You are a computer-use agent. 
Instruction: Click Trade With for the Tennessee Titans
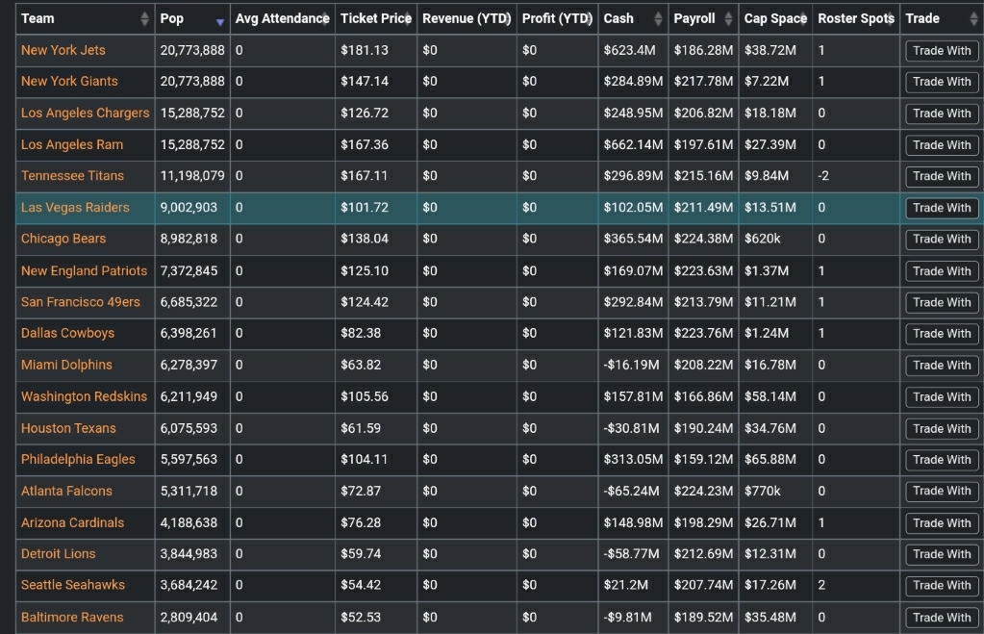(942, 176)
